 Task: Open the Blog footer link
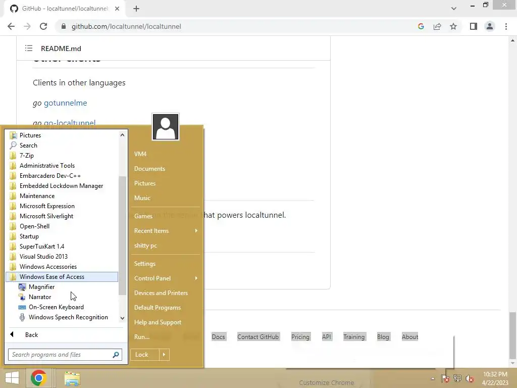383,337
